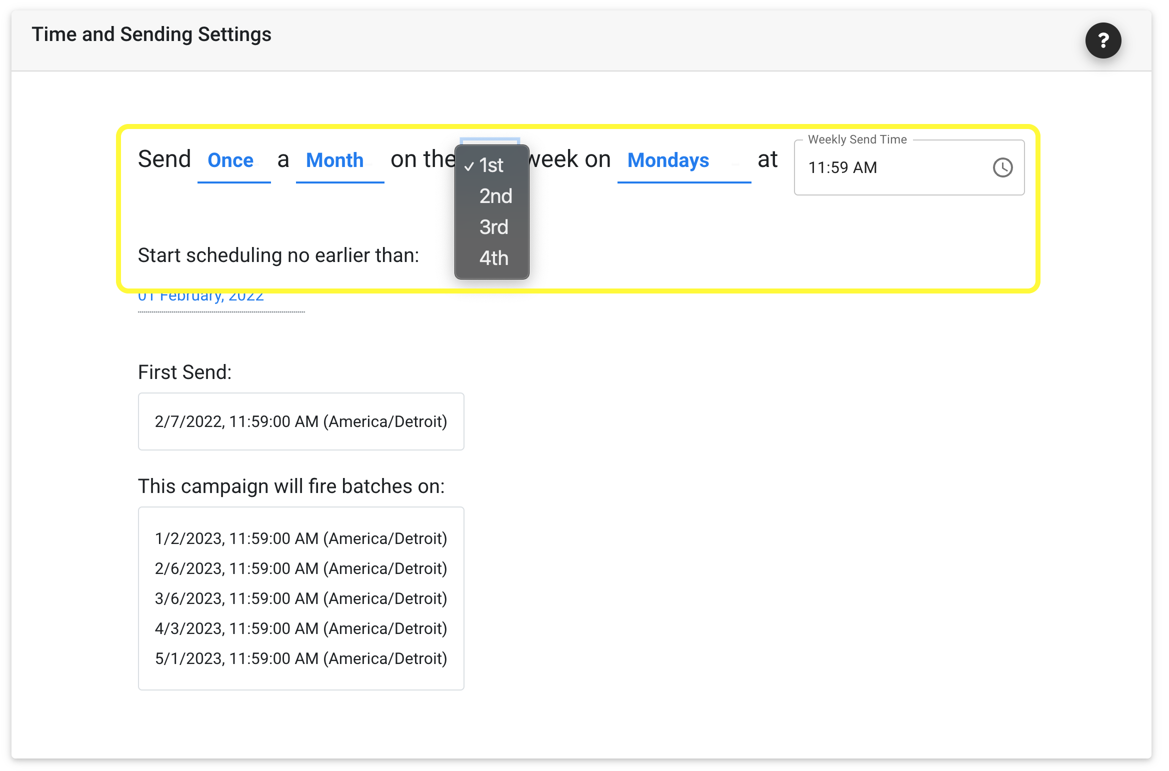Open the Once frequency dropdown

[x=234, y=161]
